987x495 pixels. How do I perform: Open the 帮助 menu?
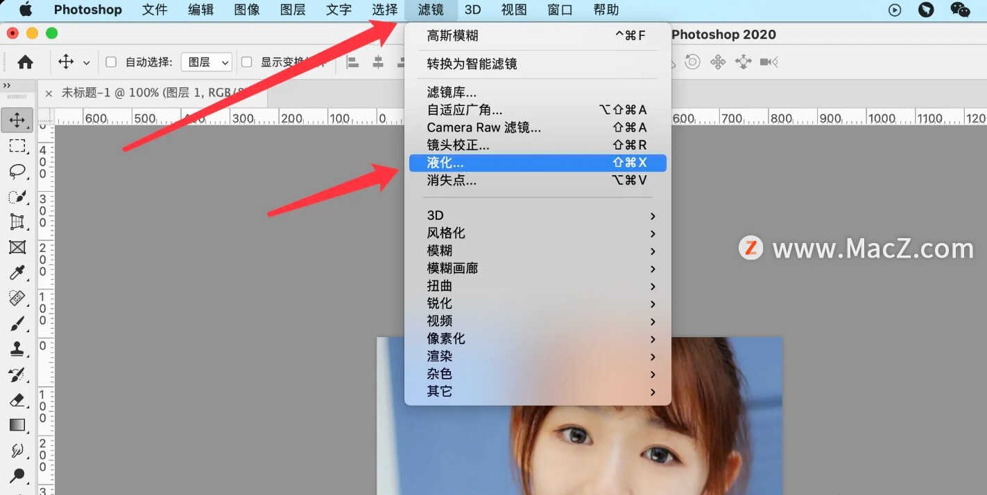pos(606,10)
